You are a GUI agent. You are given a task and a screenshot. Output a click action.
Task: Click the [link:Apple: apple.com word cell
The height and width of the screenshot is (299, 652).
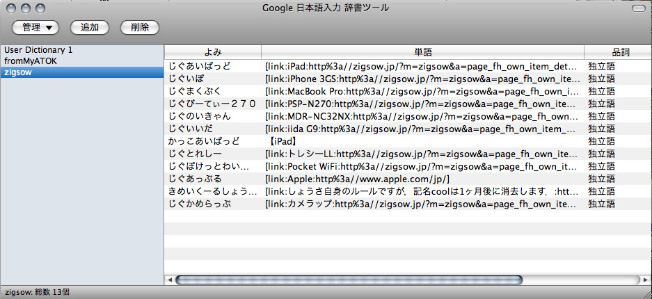click(x=423, y=179)
